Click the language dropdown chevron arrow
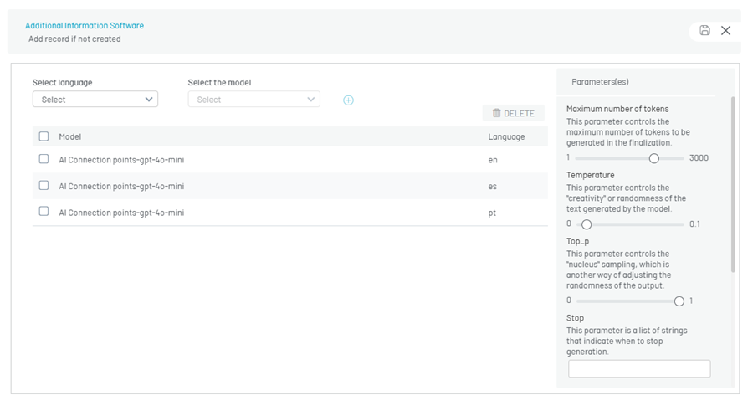The height and width of the screenshot is (406, 753). click(x=149, y=100)
